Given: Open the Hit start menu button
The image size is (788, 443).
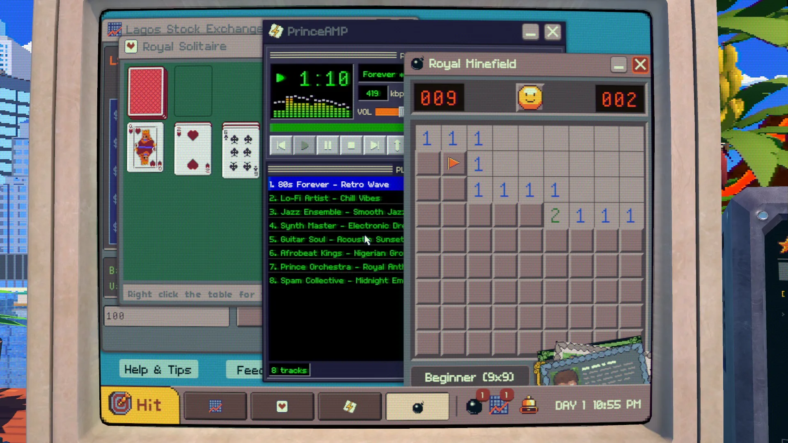Looking at the screenshot, I should point(140,405).
